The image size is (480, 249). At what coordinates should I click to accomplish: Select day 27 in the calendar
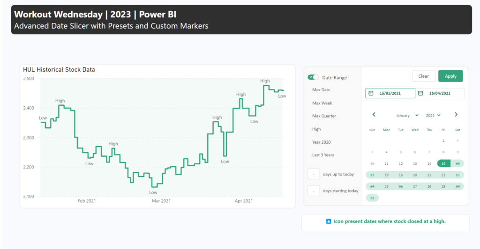click(415, 186)
